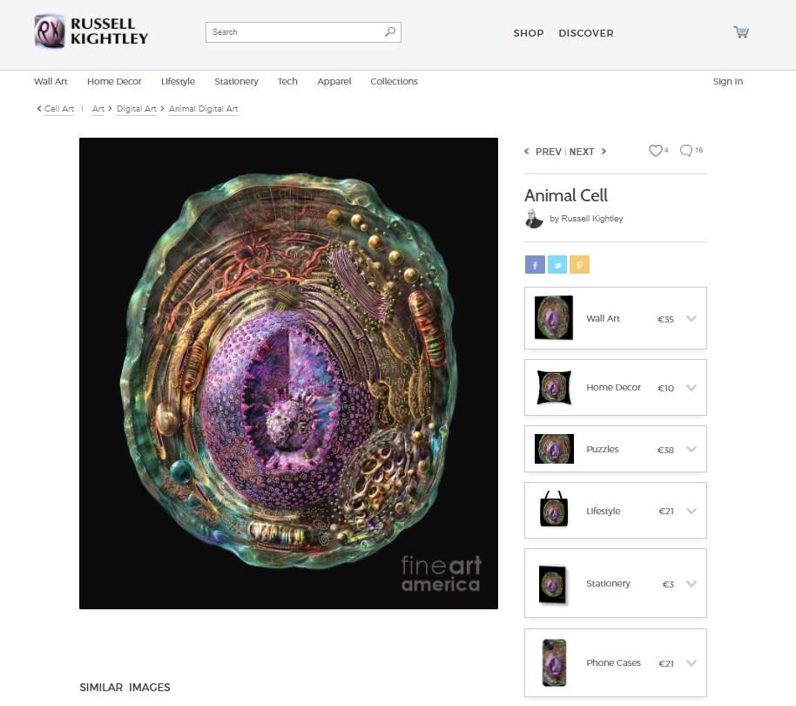The height and width of the screenshot is (706, 796).
Task: Expand the Wall Art product options
Action: point(691,318)
